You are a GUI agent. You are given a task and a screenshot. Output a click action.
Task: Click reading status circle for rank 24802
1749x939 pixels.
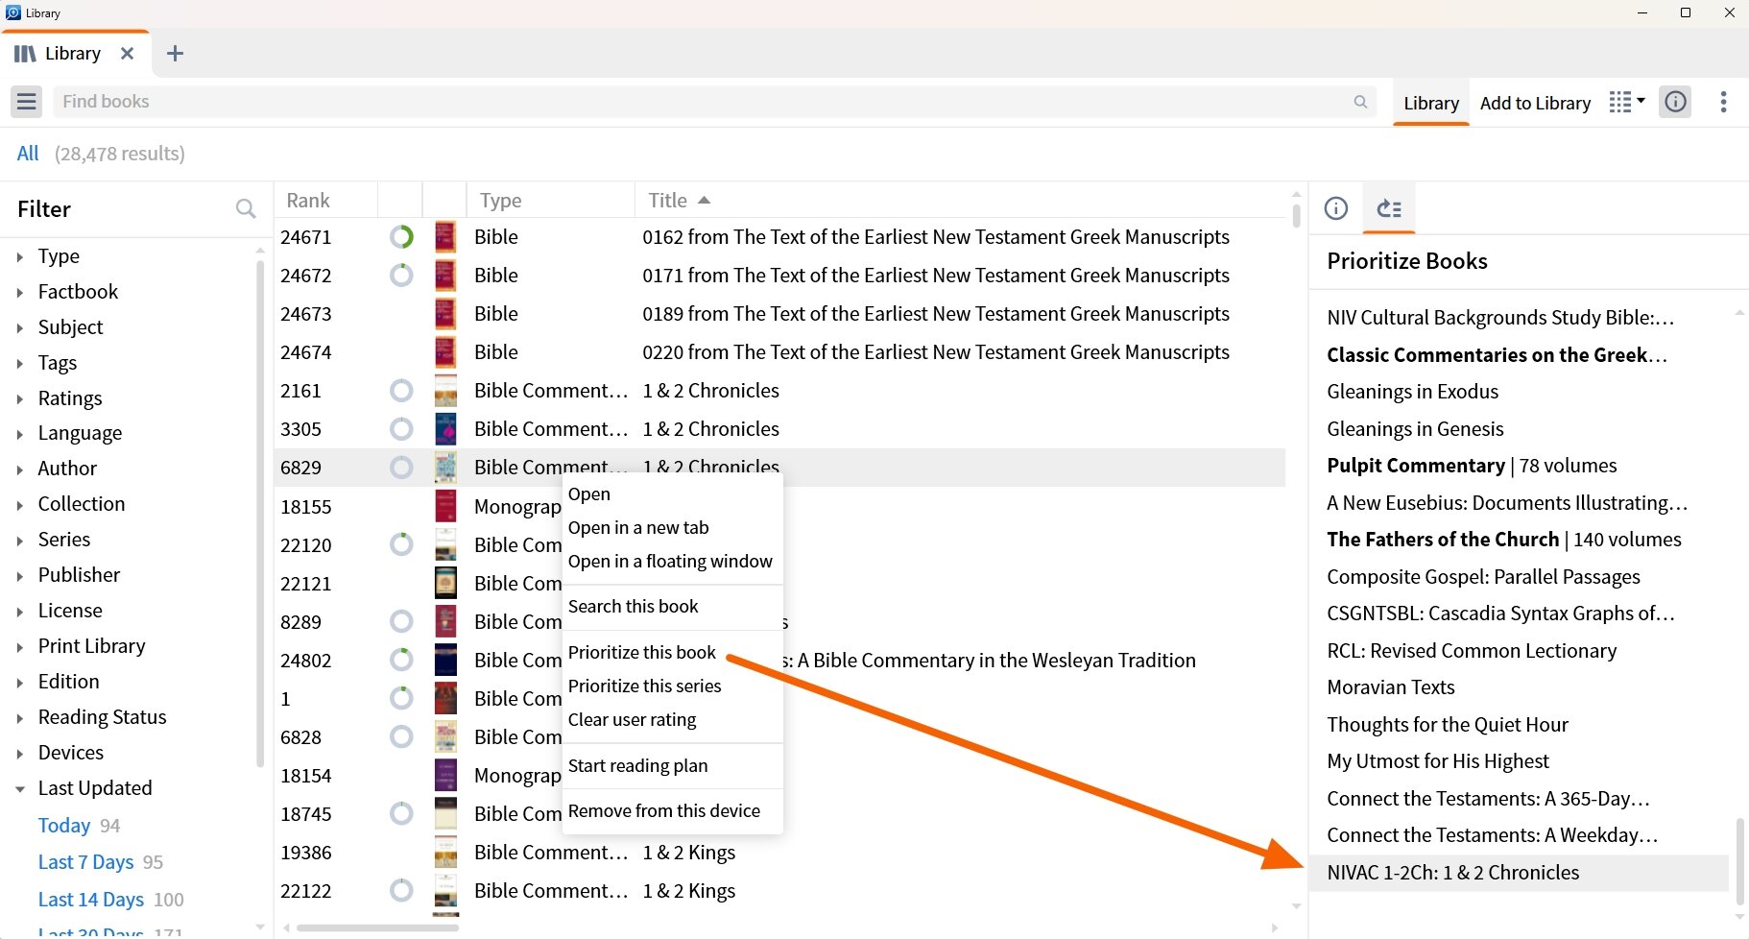[x=401, y=660]
